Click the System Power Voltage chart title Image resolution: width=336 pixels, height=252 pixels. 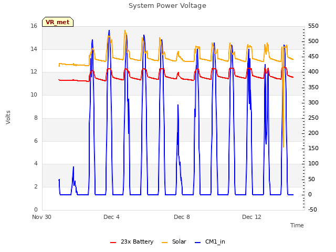click(x=167, y=6)
